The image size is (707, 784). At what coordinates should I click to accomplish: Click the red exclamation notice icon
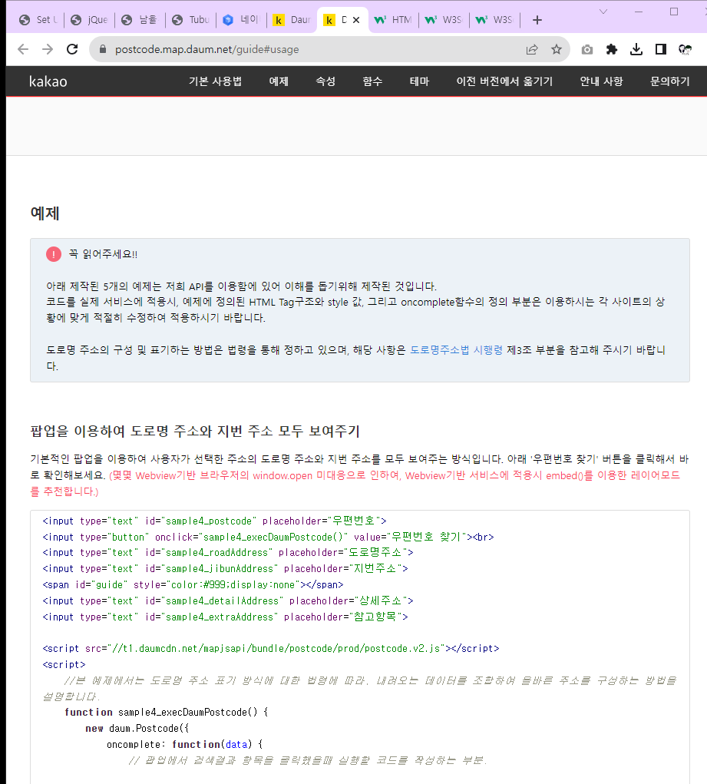click(54, 254)
